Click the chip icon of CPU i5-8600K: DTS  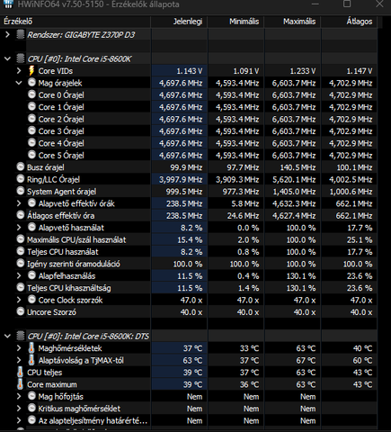(x=21, y=336)
